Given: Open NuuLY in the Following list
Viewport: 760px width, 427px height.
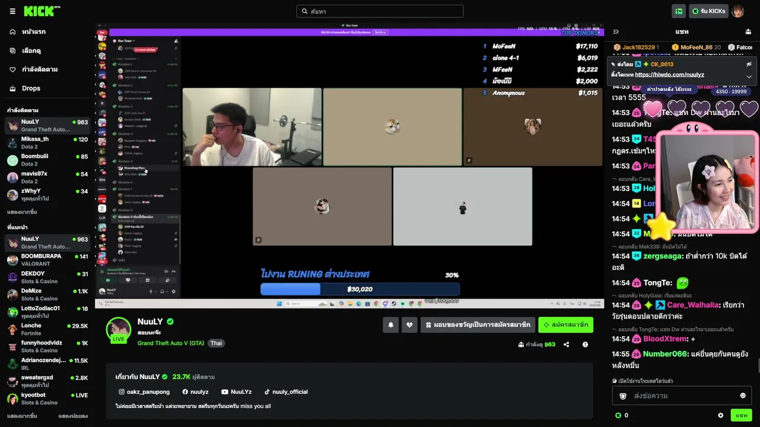Looking at the screenshot, I should click(x=47, y=125).
